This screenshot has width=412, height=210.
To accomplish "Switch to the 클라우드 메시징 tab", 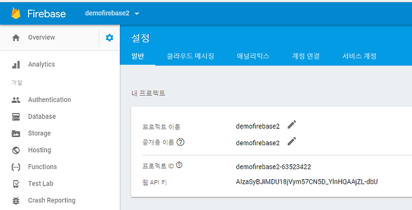I will [x=191, y=56].
